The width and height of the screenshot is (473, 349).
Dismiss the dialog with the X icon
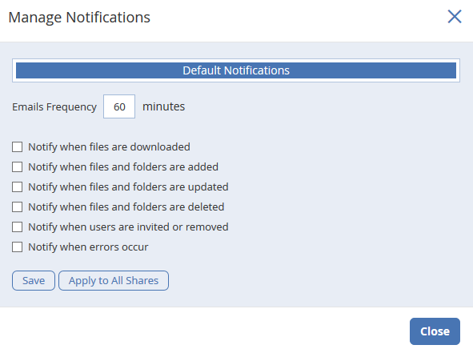[x=455, y=16]
